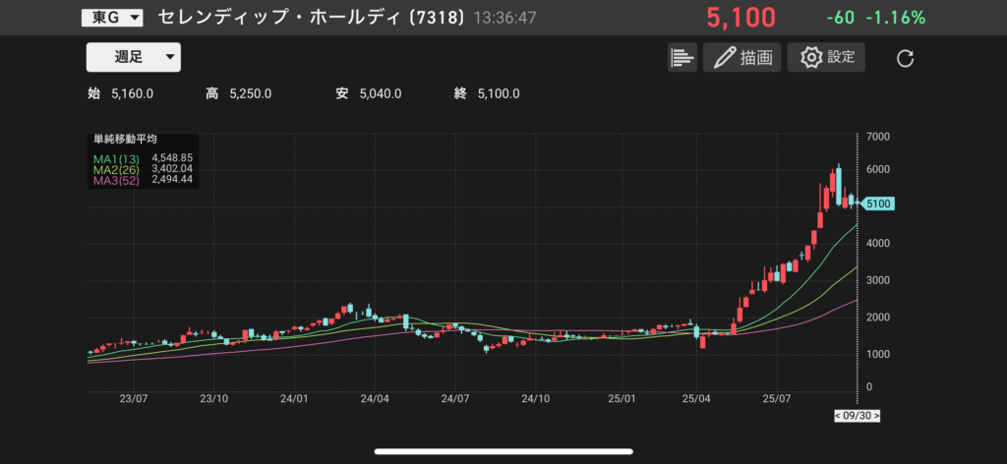This screenshot has height=464, width=1007.
Task: Click the arrow beside 週足
Action: (x=170, y=57)
